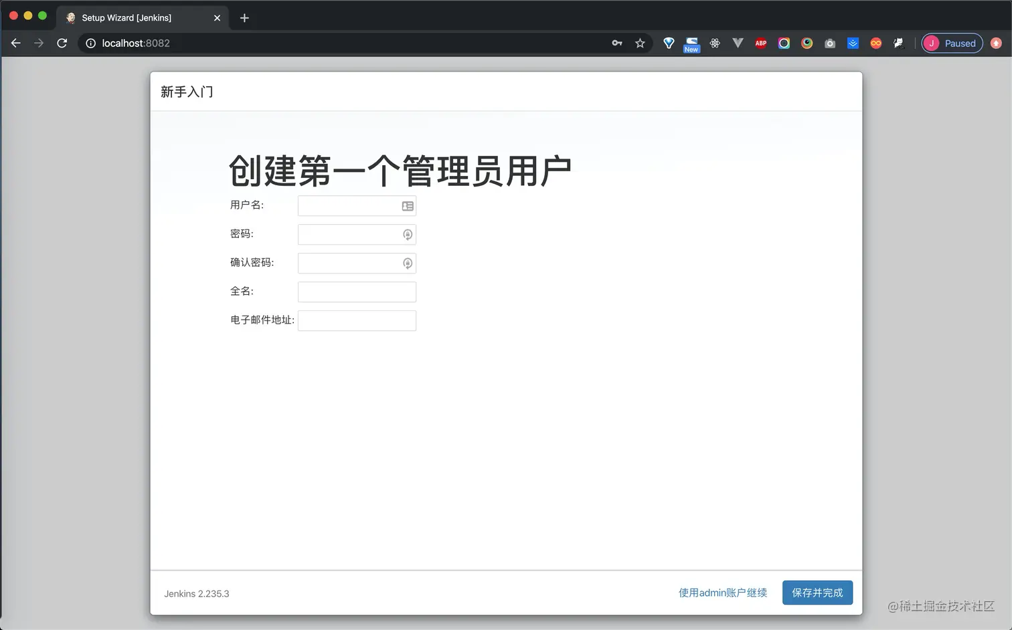Click 使用admin账户继续 link
Viewport: 1012px width, 630px height.
pyautogui.click(x=723, y=593)
